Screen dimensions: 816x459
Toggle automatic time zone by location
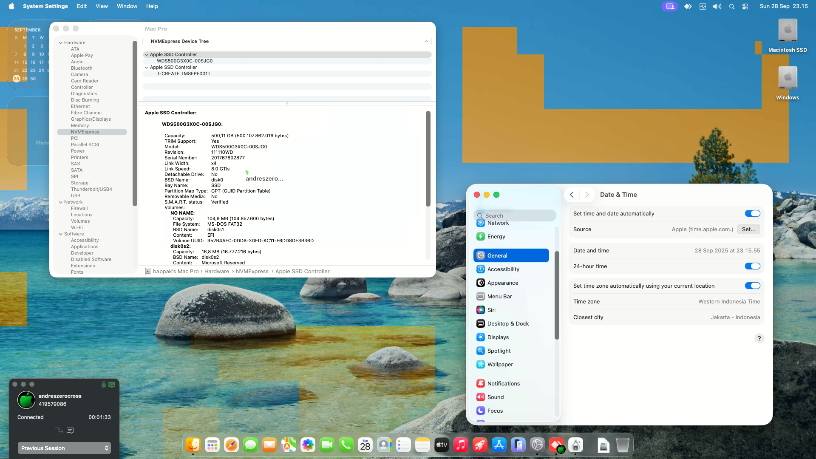(752, 286)
